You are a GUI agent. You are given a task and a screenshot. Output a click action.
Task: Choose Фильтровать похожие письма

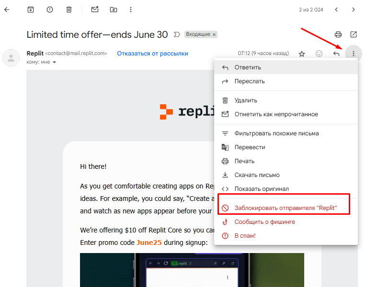coord(286,133)
